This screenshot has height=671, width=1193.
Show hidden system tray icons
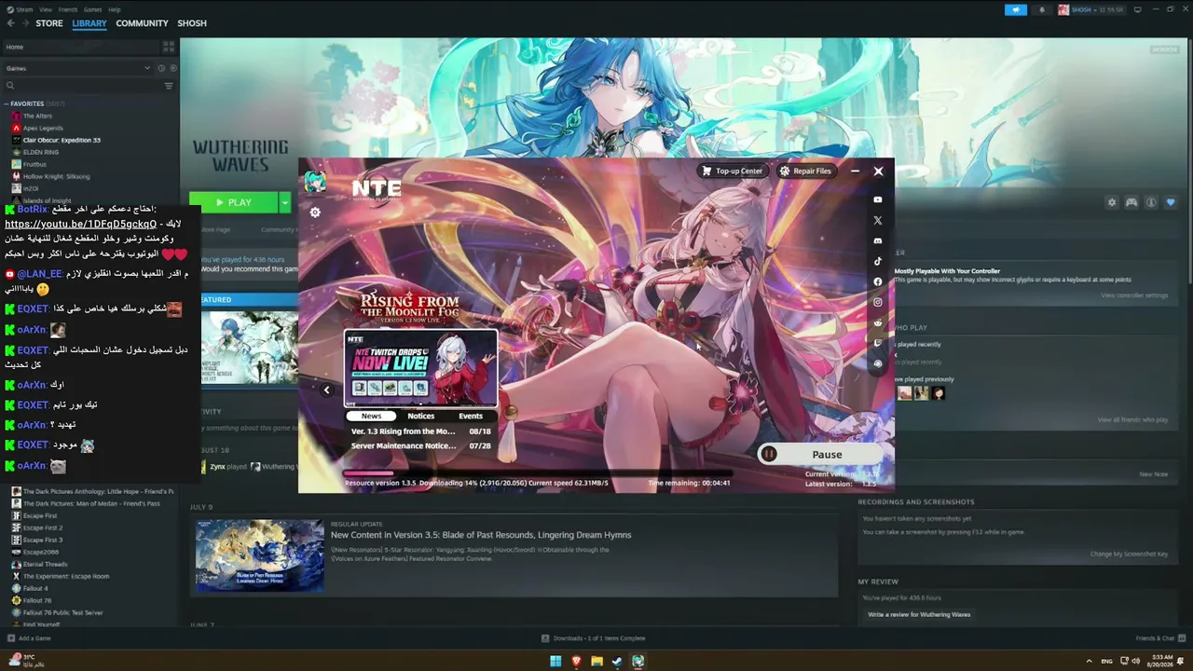[1089, 661]
